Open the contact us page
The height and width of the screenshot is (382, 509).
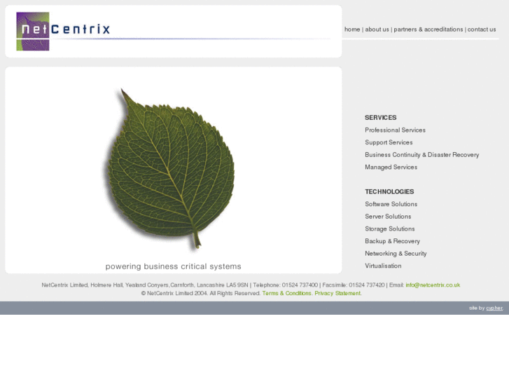(482, 29)
